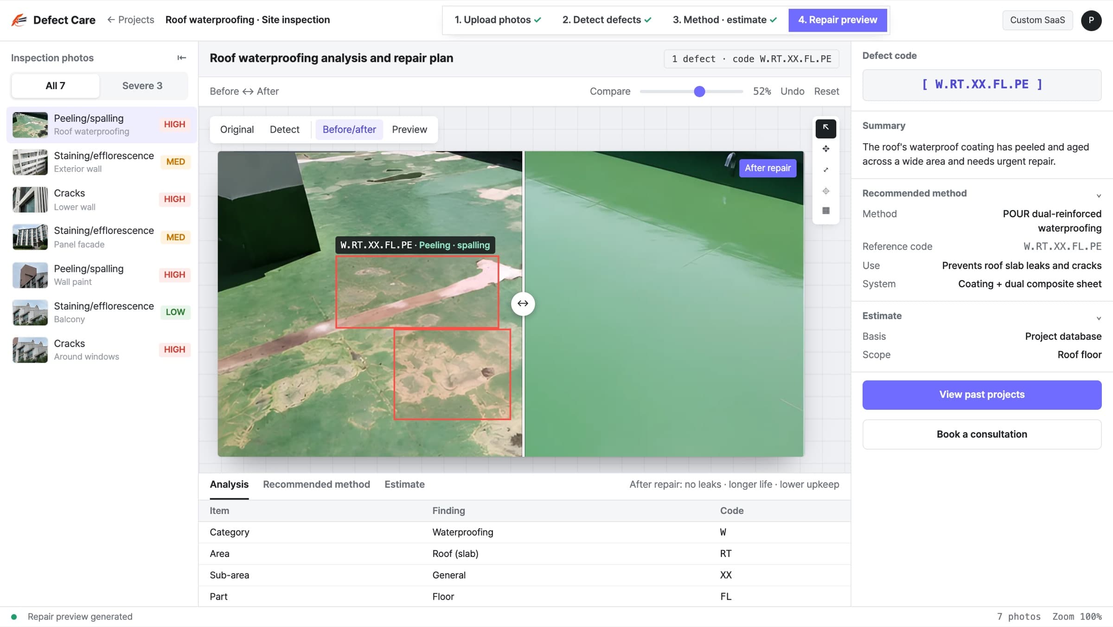Viewport: 1113px width, 627px height.
Task: Switch image view to Original
Action: point(237,129)
